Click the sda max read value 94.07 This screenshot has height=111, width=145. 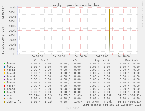click(x=122, y=95)
